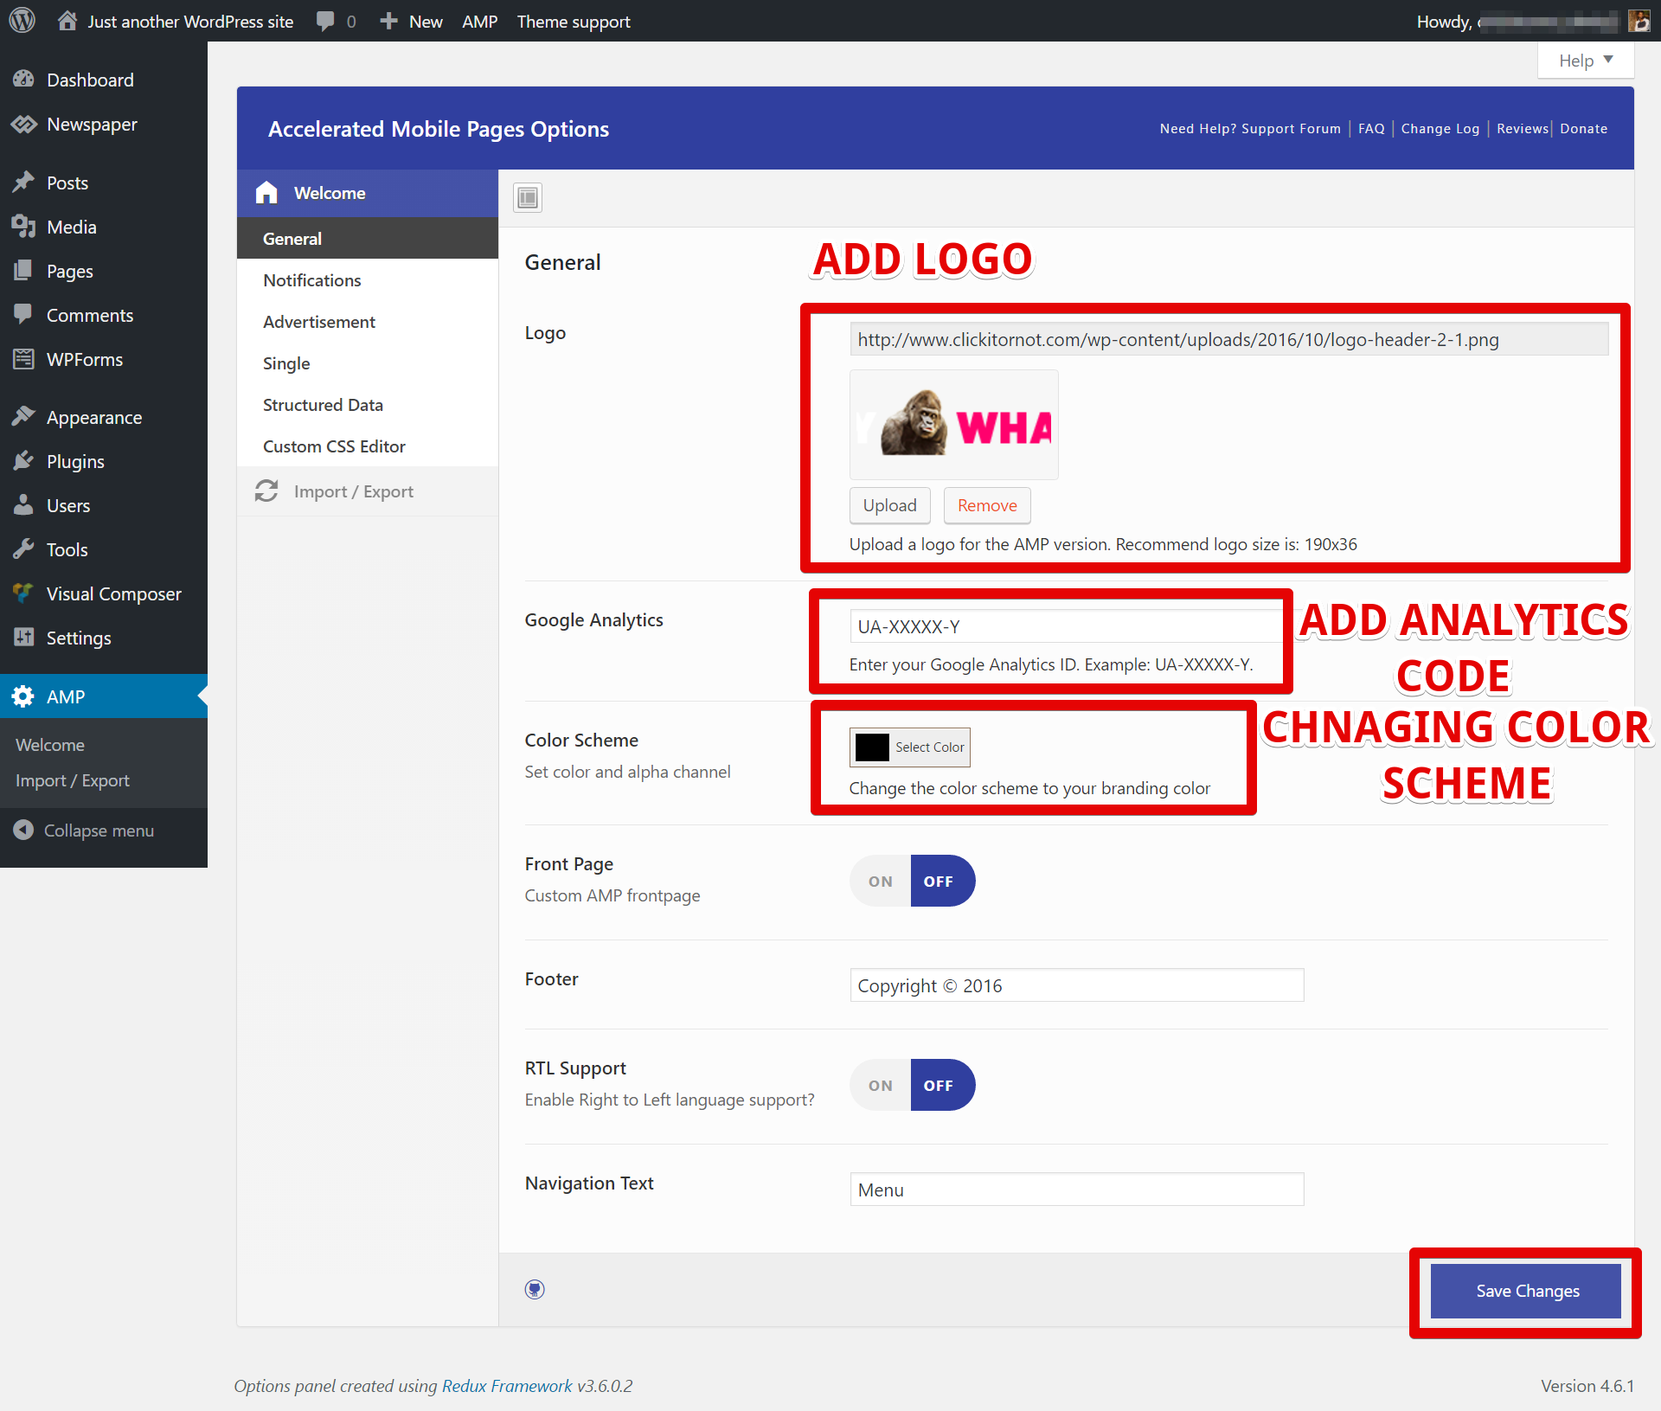Screen dimensions: 1661x1411
Task: Set Front Page switch to OFF
Action: click(x=942, y=881)
